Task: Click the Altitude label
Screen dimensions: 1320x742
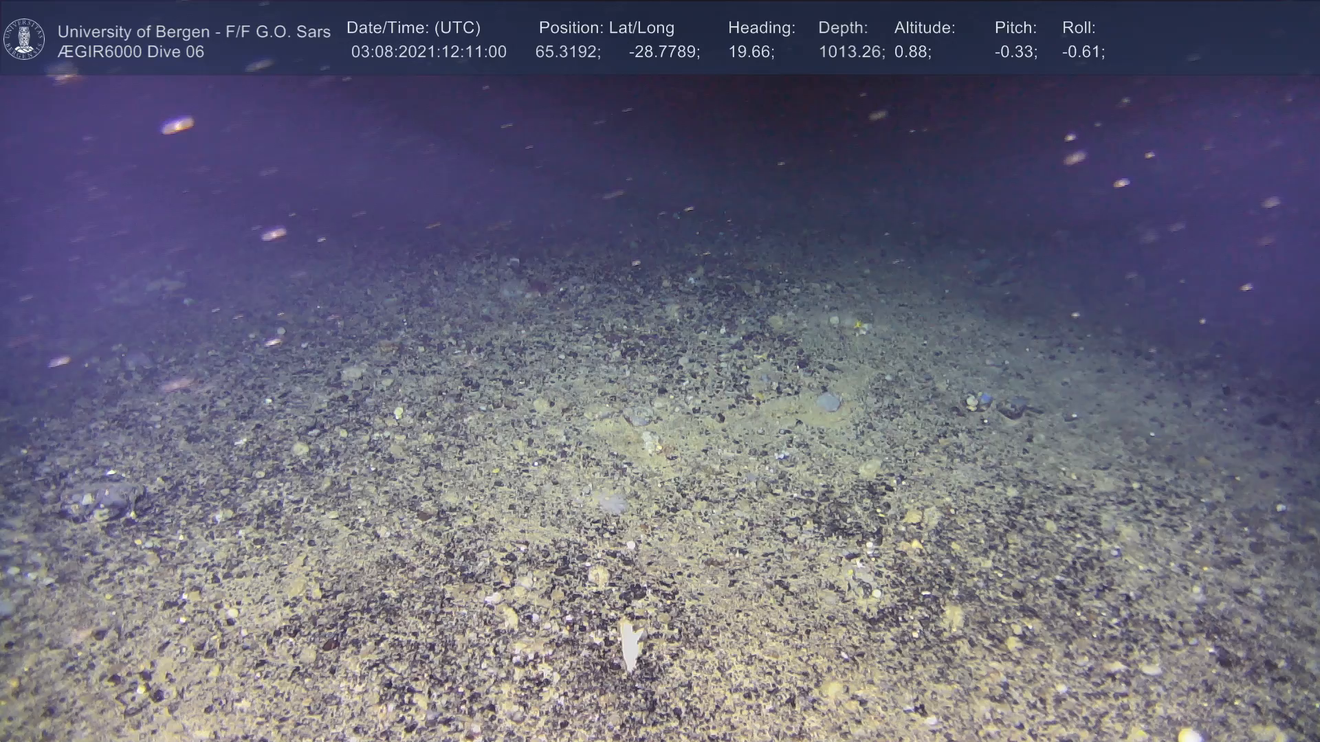Action: 925,28
